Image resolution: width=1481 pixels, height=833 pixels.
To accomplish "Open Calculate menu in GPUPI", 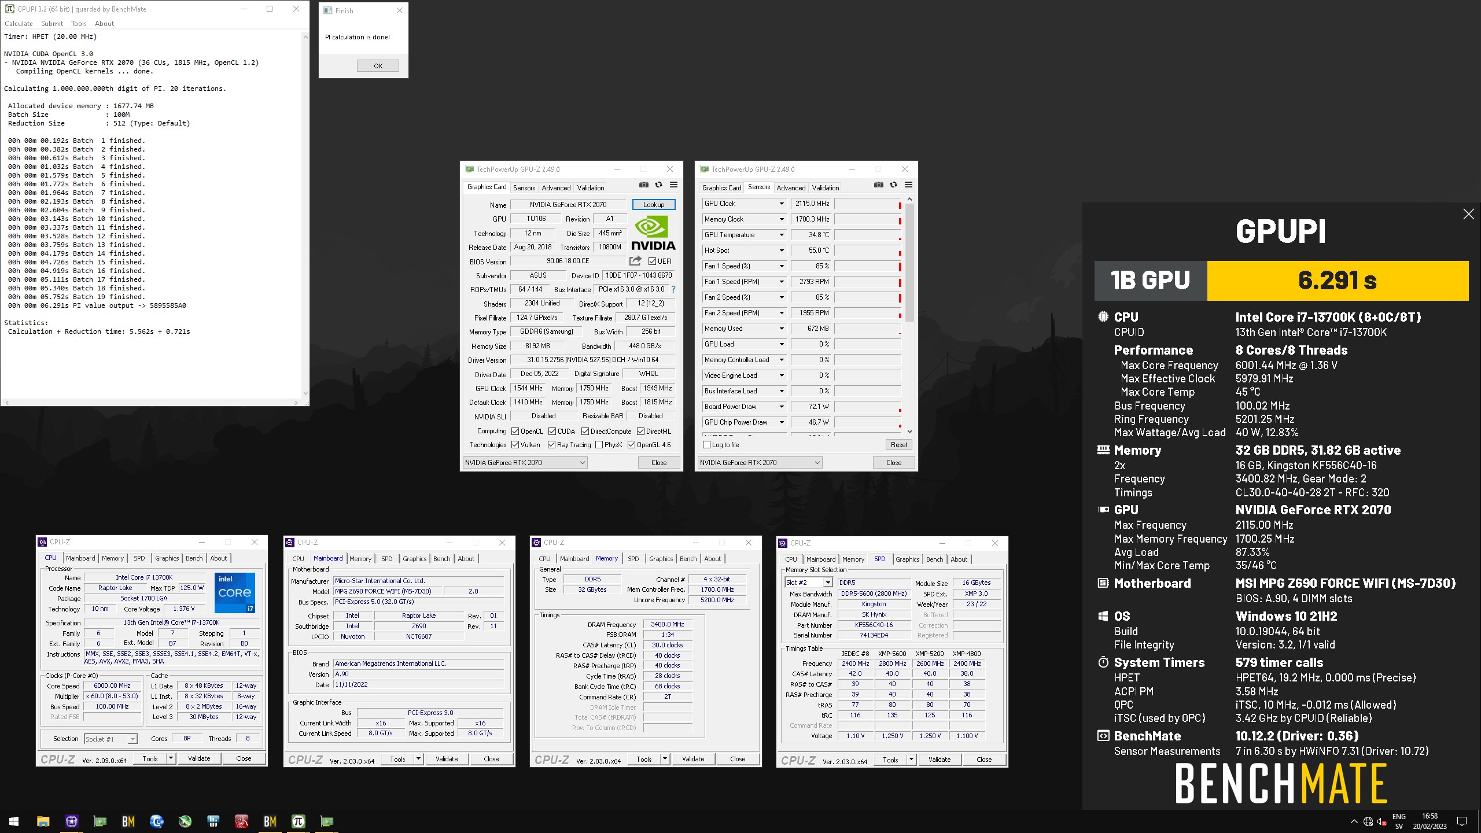I will pos(19,24).
